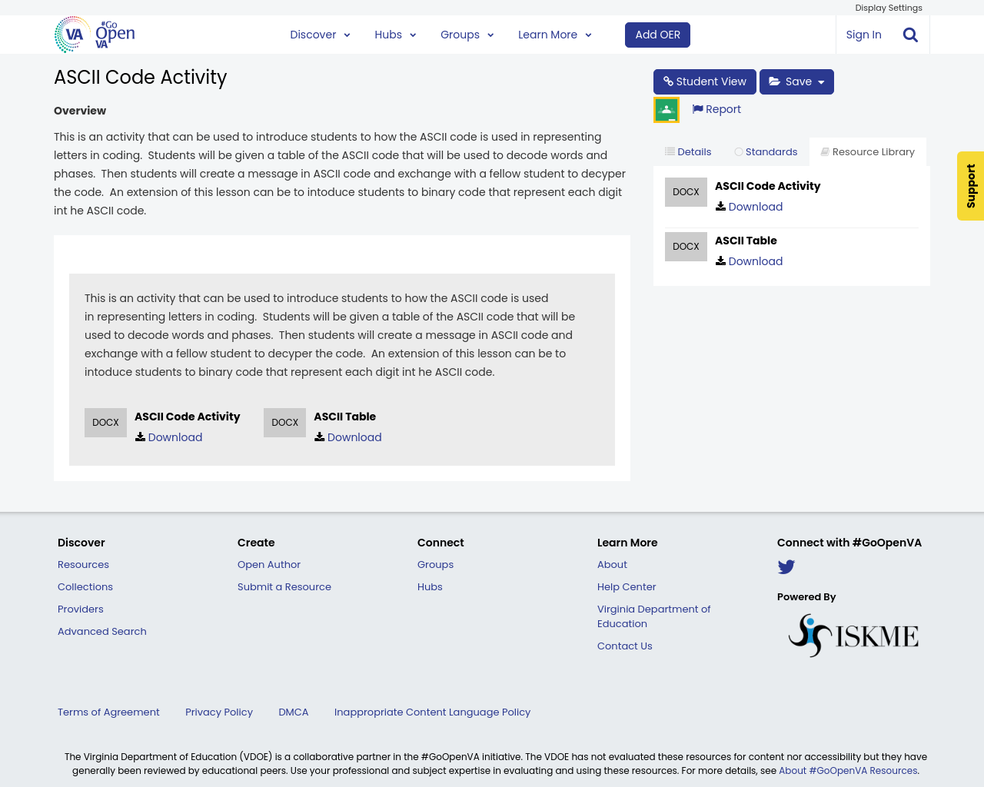Share to Google Classroom
The height and width of the screenshot is (787, 984).
coord(666,108)
